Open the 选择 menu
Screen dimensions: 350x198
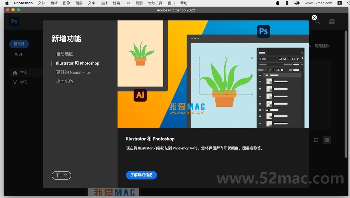(x=104, y=3)
